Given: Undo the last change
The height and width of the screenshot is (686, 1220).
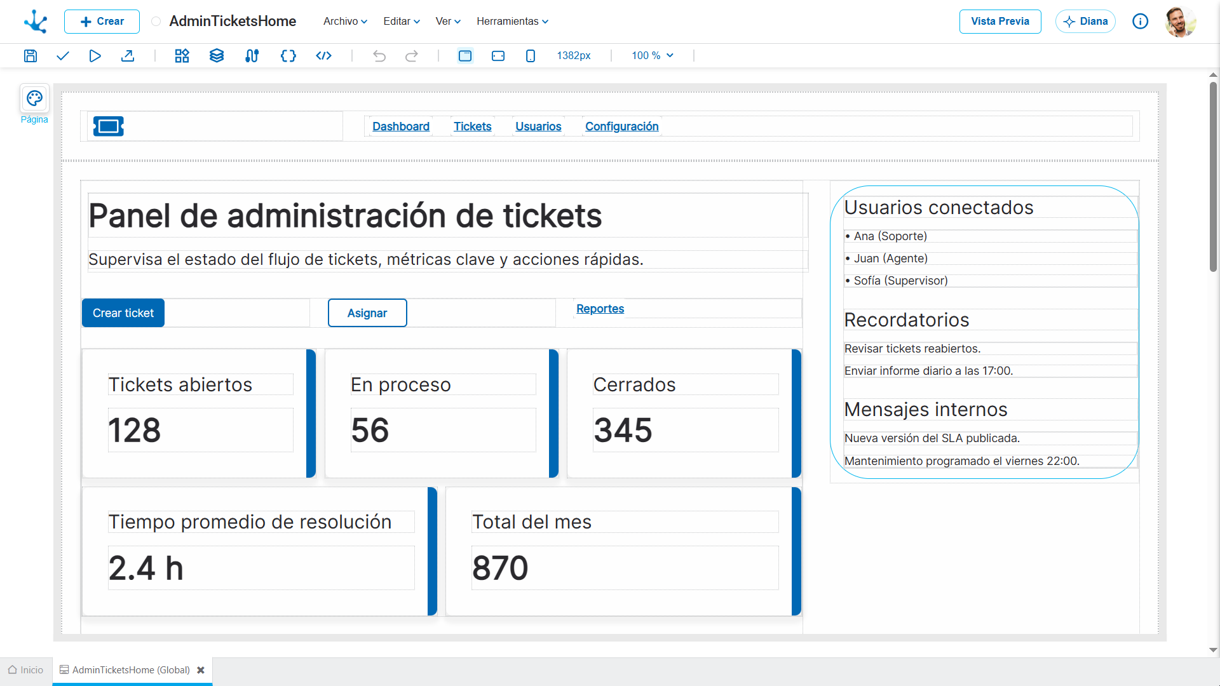Looking at the screenshot, I should [379, 56].
